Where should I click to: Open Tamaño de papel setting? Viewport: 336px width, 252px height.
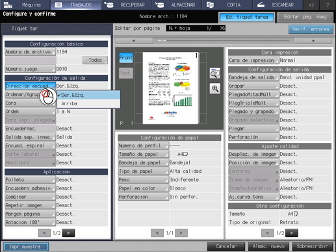(x=144, y=154)
